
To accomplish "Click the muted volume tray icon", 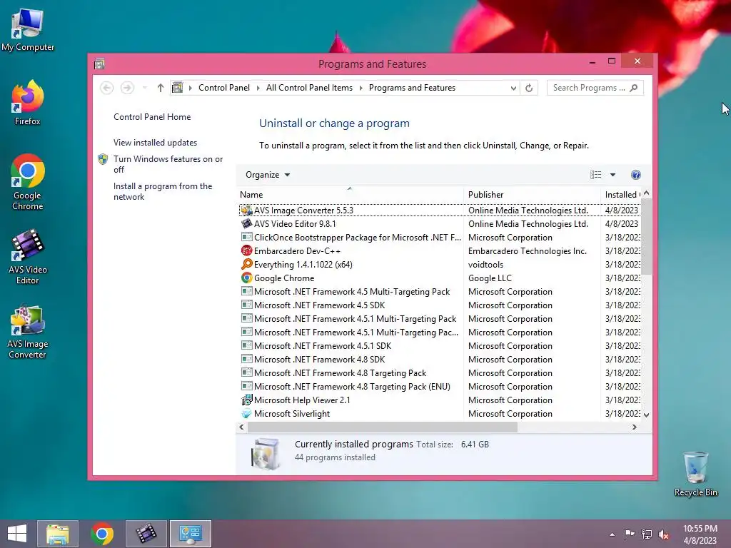I will click(664, 534).
